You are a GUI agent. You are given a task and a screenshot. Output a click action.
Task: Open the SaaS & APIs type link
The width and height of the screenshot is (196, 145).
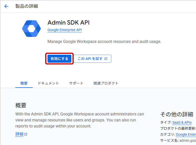point(182,122)
